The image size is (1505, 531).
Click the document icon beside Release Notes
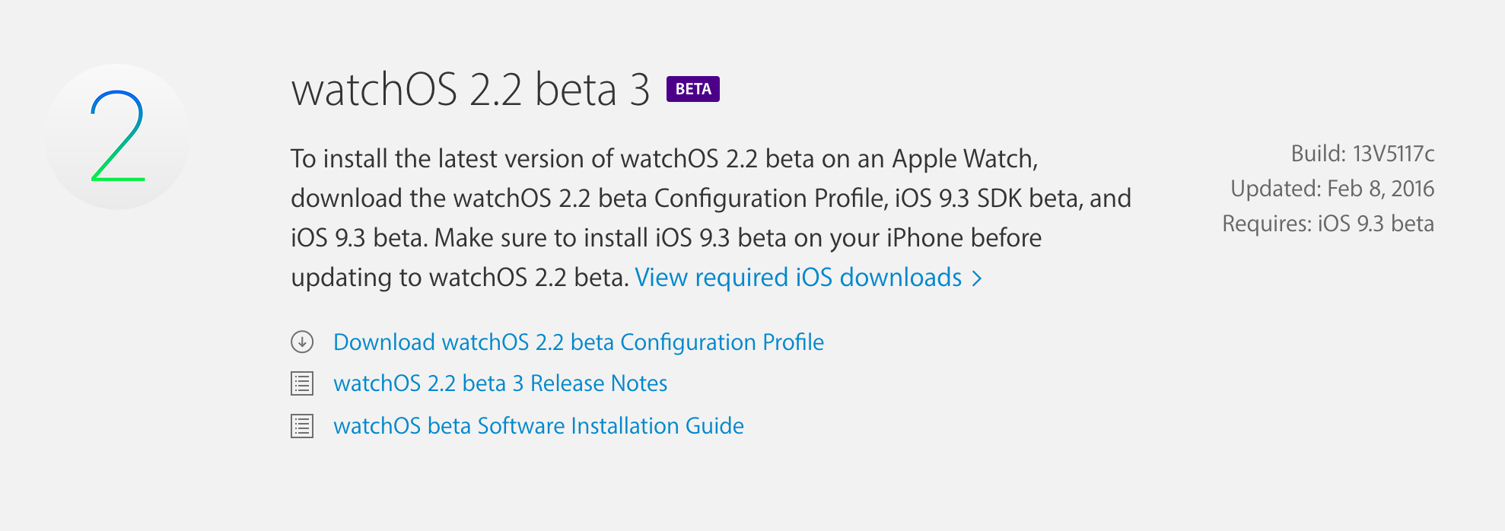[302, 383]
